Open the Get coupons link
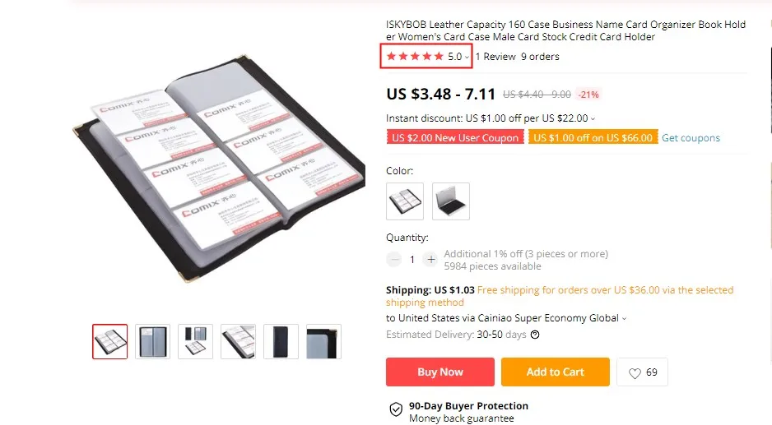Image resolution: width=772 pixels, height=425 pixels. click(x=691, y=138)
